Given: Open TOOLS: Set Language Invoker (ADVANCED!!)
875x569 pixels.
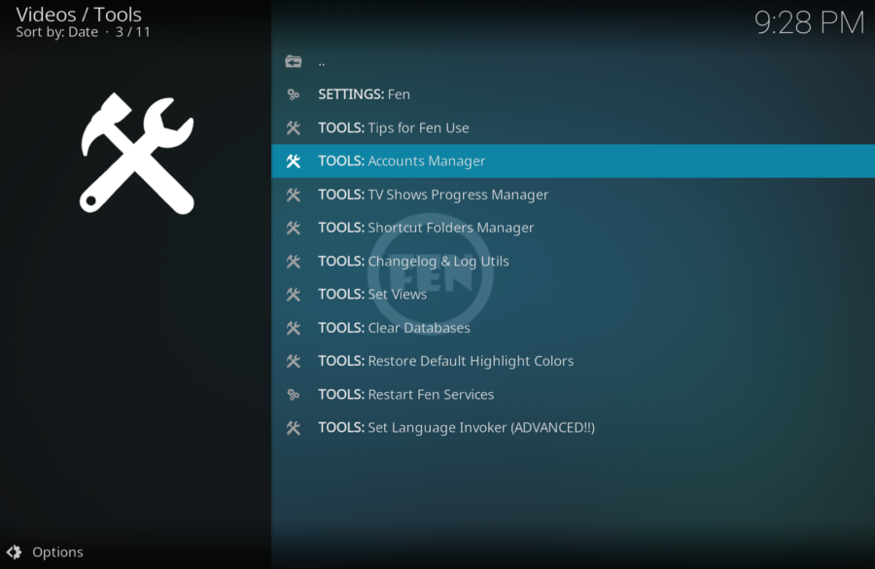Looking at the screenshot, I should (x=573, y=428).
